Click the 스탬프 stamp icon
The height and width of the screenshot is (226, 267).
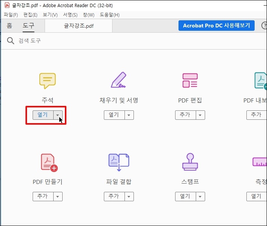pyautogui.click(x=190, y=162)
